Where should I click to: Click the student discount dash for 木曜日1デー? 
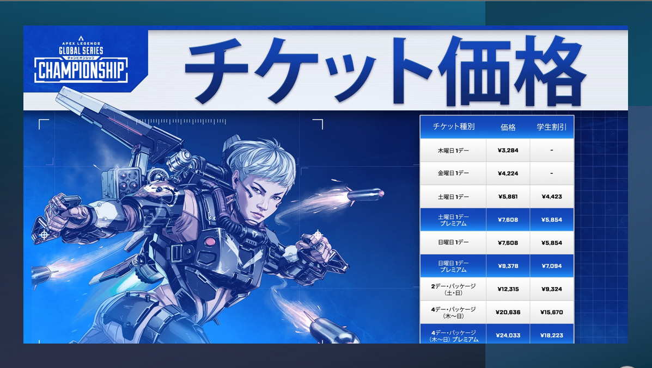(x=551, y=150)
